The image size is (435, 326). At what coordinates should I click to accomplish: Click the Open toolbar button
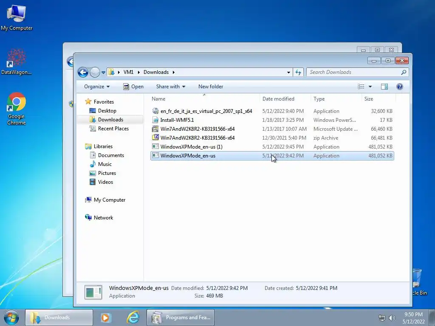tap(133, 87)
